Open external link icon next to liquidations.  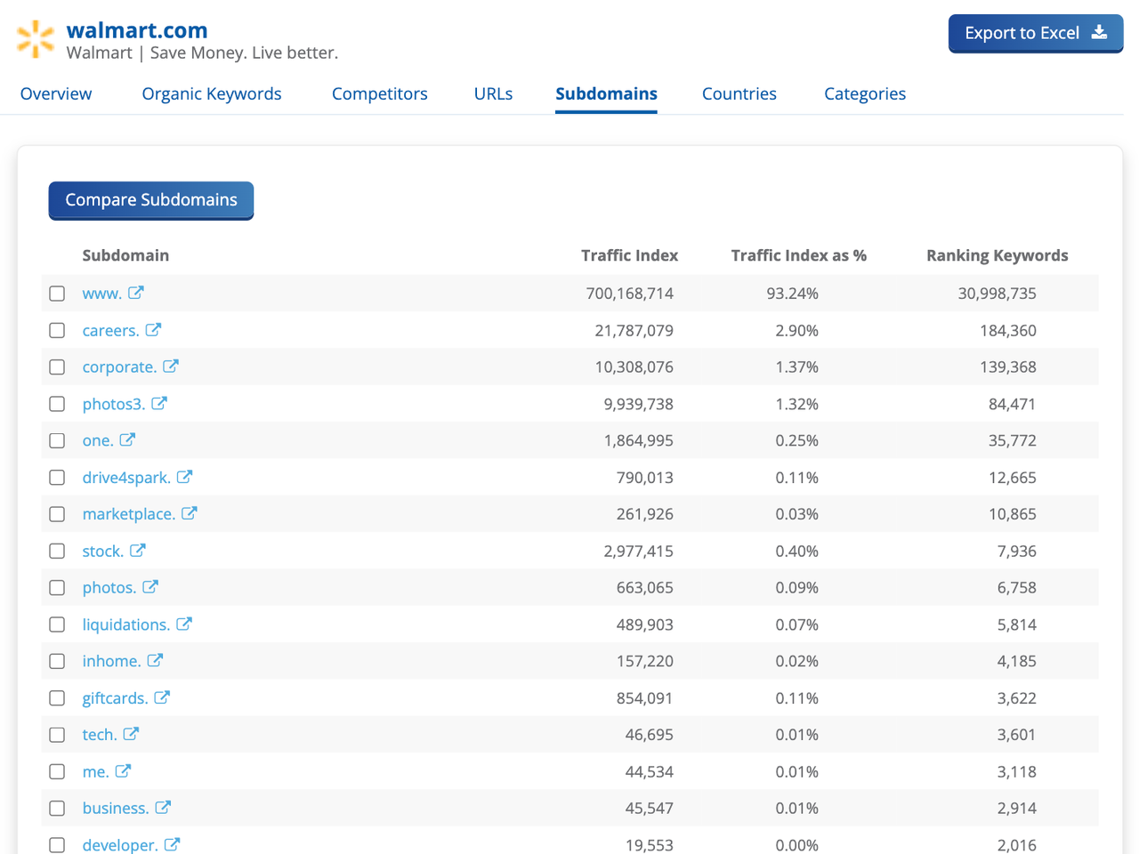[x=184, y=624]
